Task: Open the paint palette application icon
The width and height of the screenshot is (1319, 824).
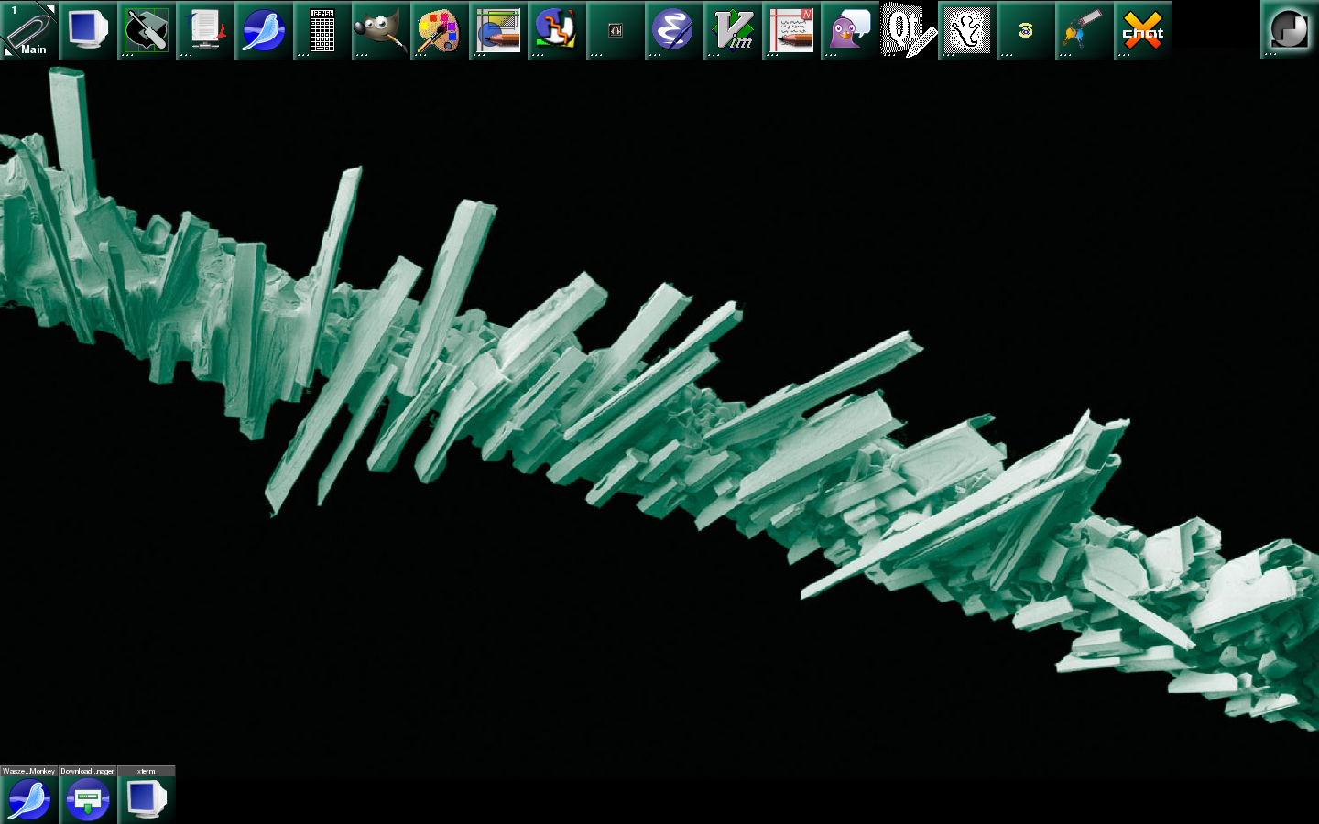Action: 439,30
